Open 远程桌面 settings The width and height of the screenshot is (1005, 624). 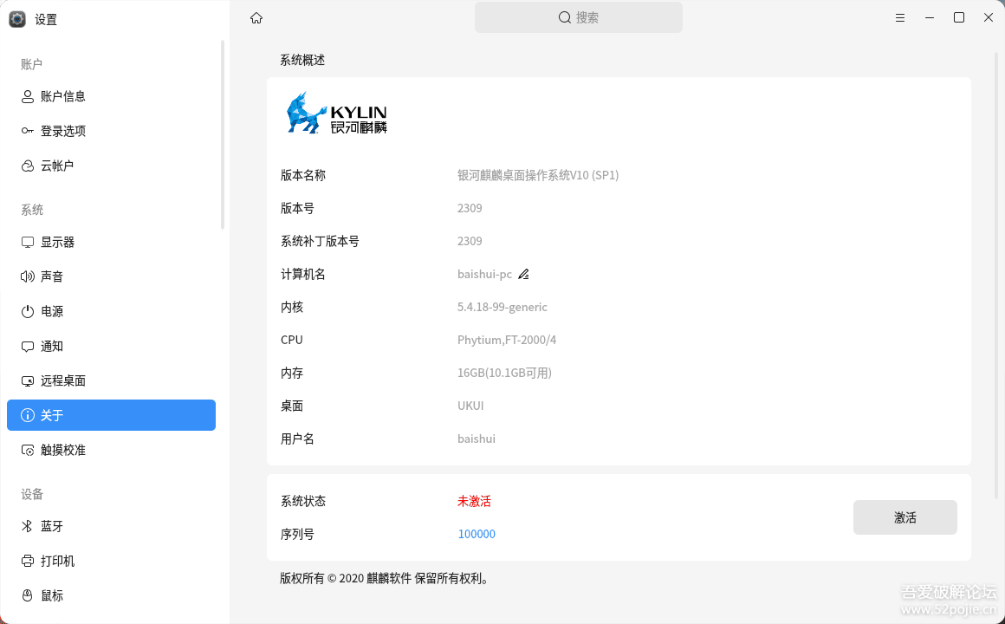pyautogui.click(x=112, y=381)
